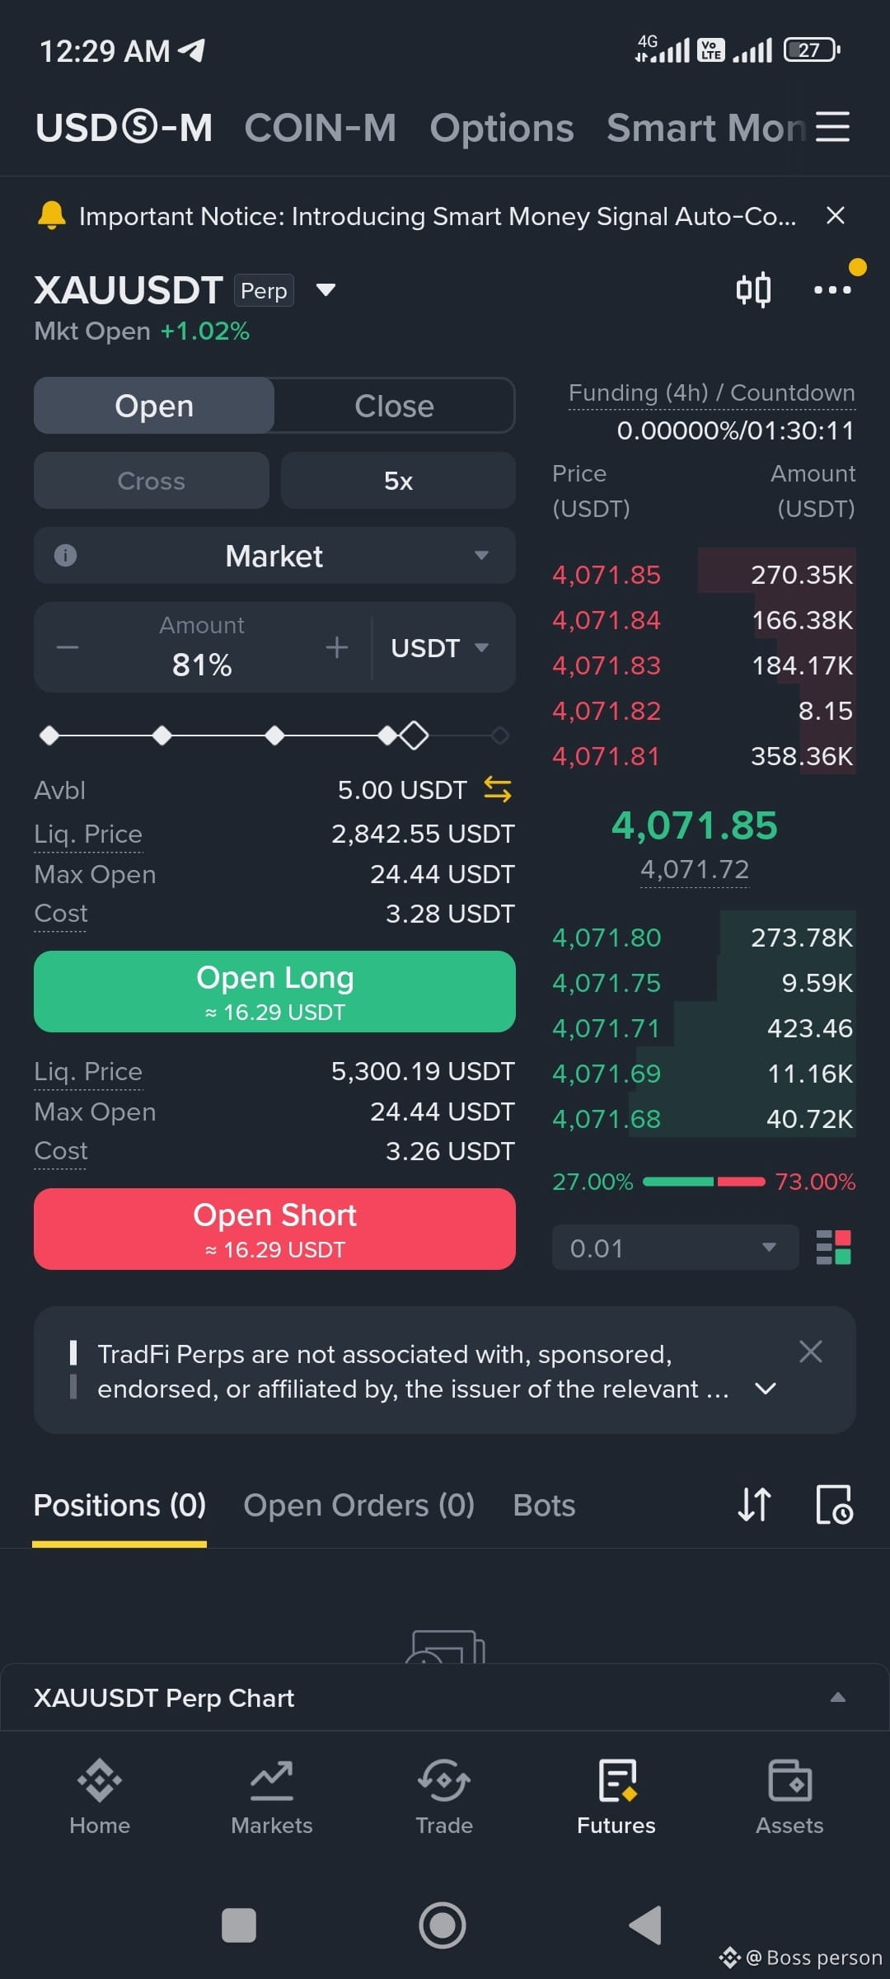
Task: Click the amount percentage slider handle
Action: [x=414, y=736]
